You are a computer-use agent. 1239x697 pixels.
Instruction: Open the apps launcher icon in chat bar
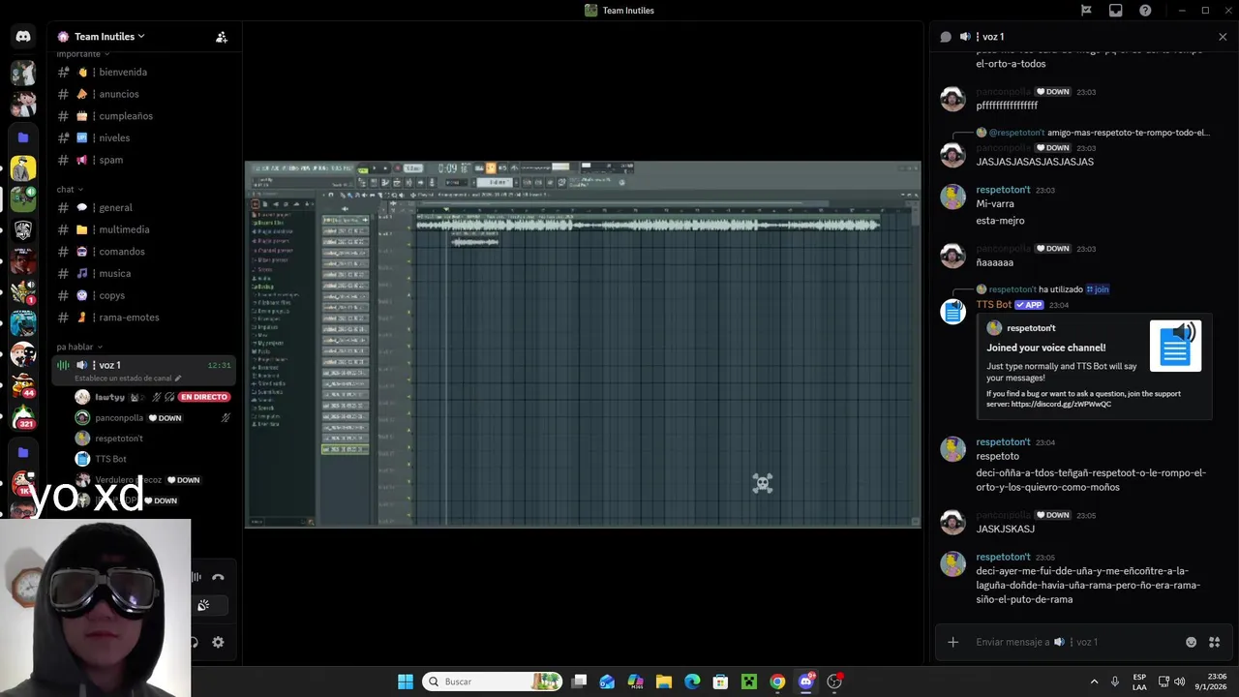coord(1214,642)
